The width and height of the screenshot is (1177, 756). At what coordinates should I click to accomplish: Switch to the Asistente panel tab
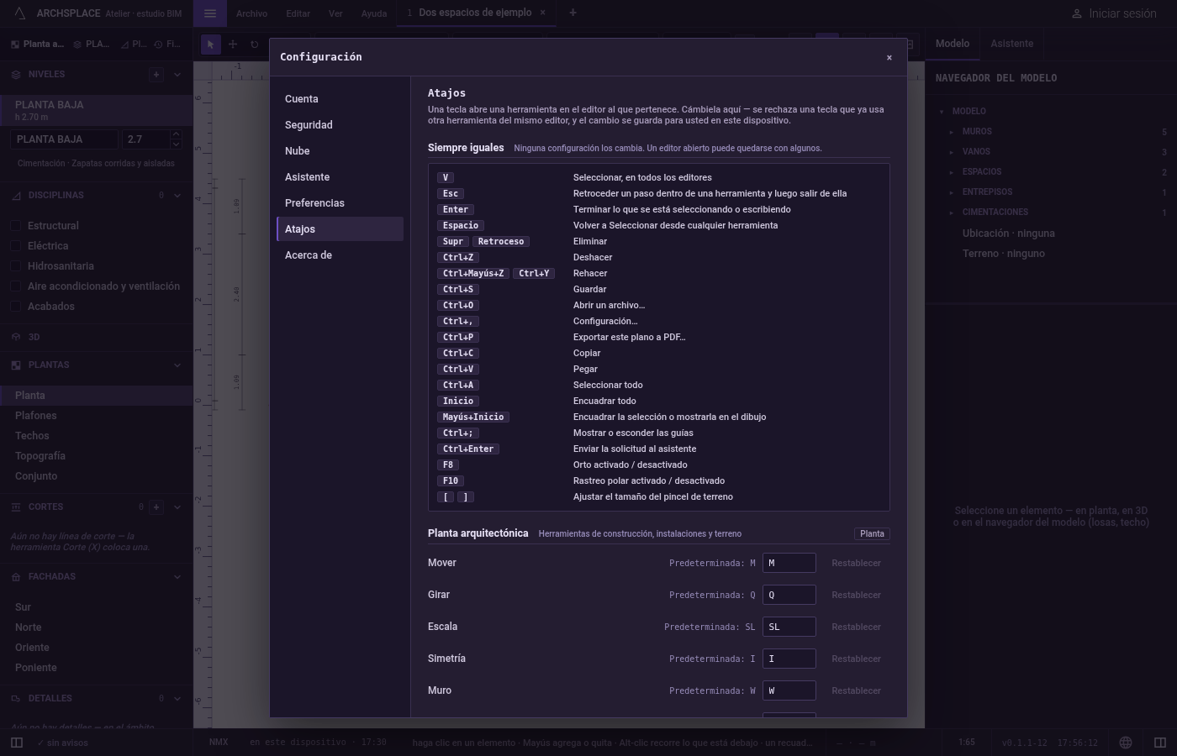[x=1011, y=44]
